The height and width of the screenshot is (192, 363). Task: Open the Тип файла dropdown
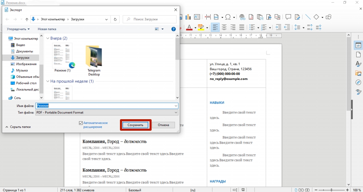coord(107,112)
